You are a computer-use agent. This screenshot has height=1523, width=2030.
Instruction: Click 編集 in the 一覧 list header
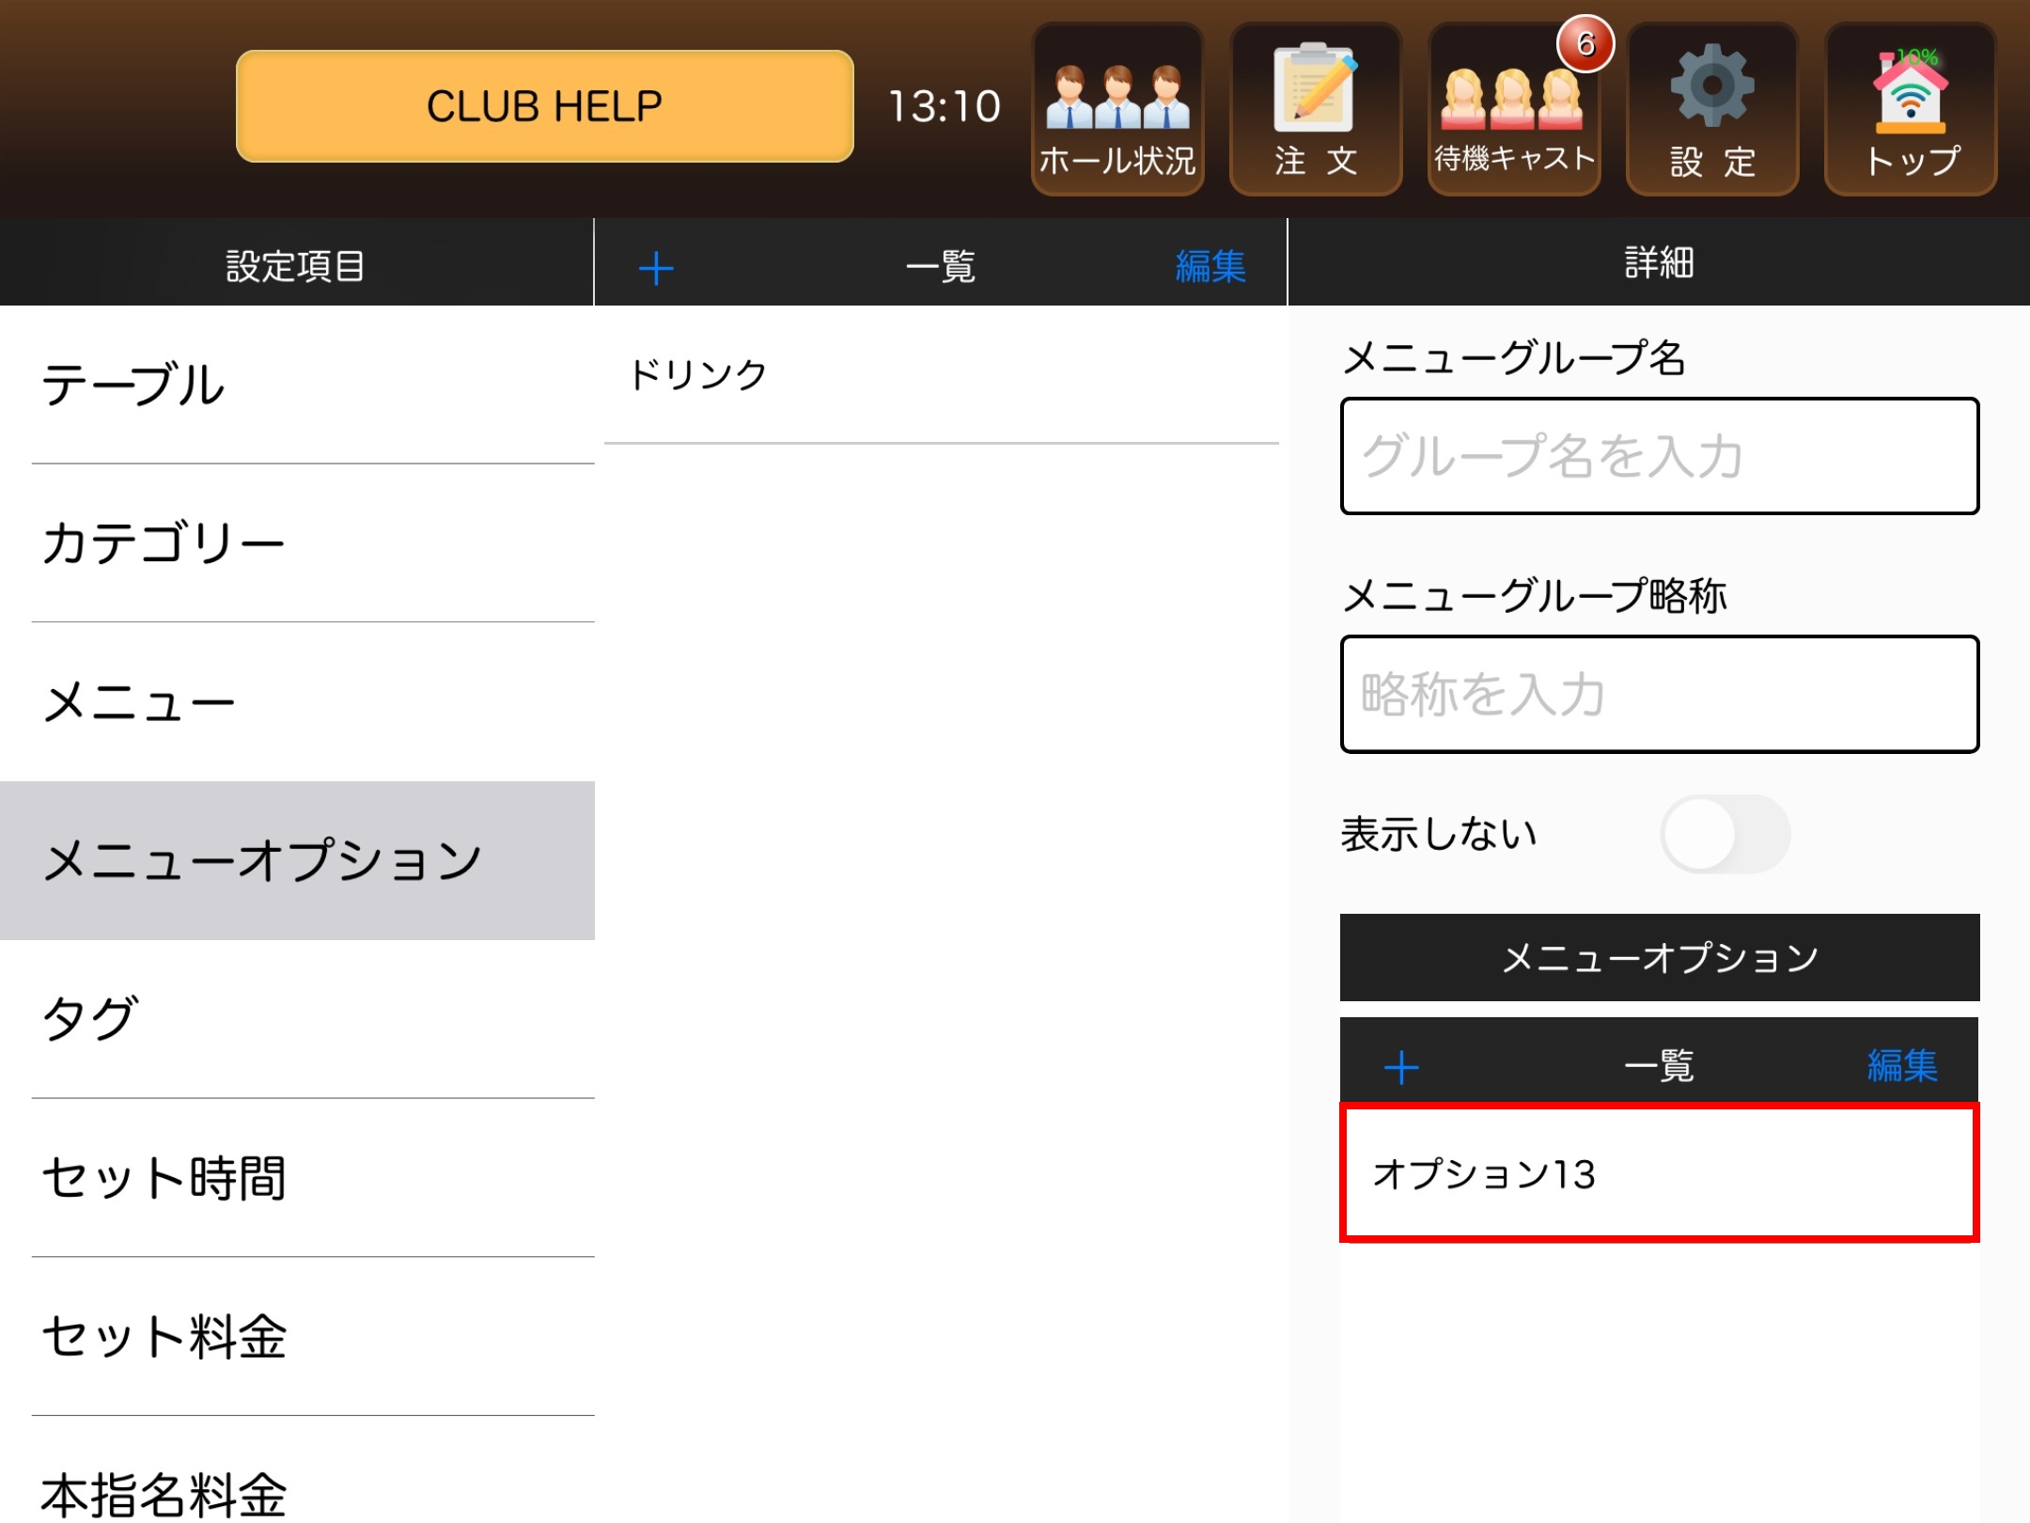pos(1210,267)
